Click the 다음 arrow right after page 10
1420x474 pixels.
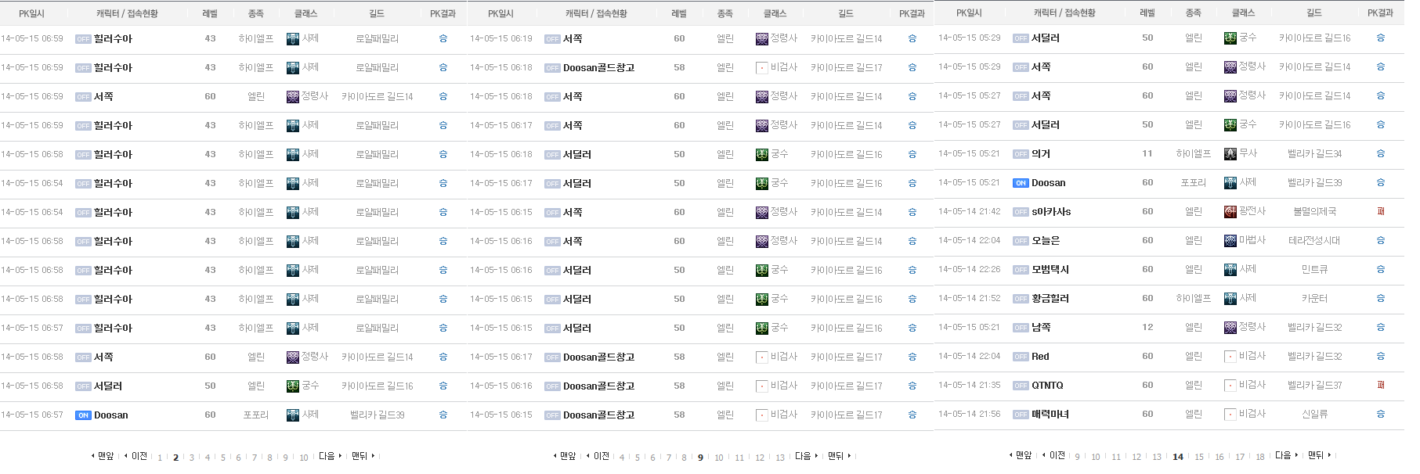(330, 456)
